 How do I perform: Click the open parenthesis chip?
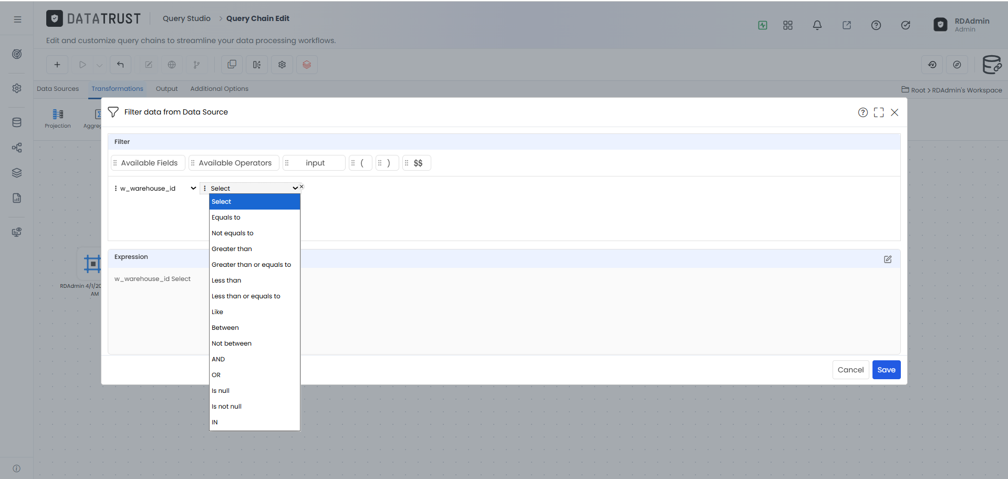click(361, 163)
